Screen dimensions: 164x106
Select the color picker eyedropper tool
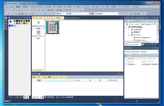[13, 10]
